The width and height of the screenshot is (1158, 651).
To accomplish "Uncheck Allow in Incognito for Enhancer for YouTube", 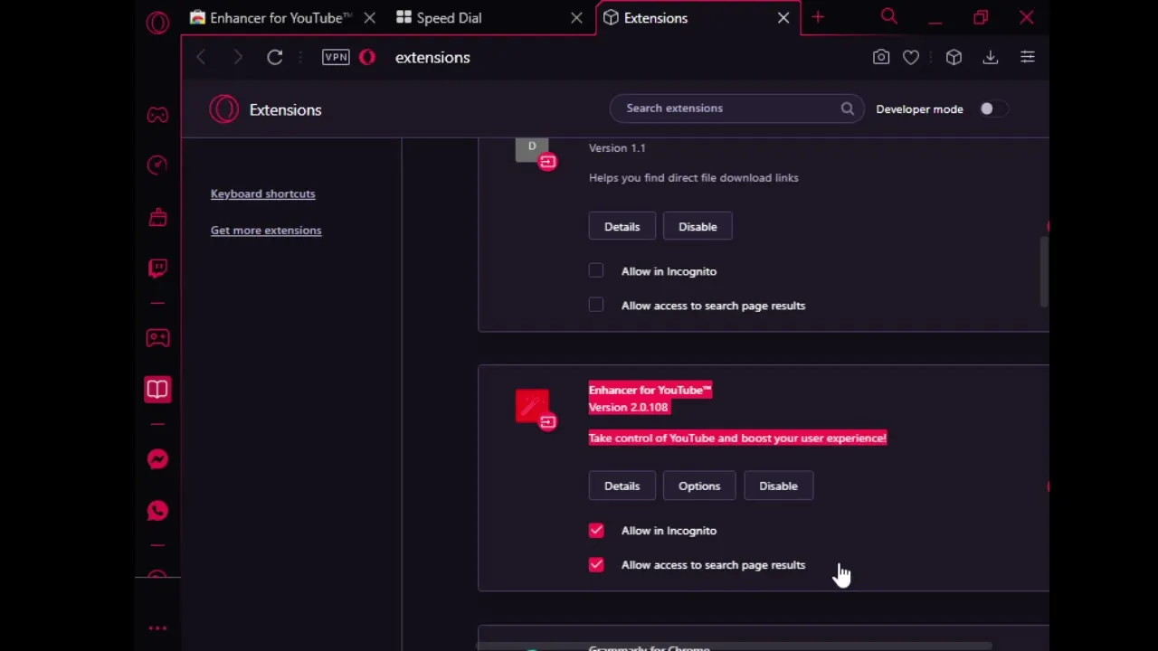I will click(x=596, y=530).
